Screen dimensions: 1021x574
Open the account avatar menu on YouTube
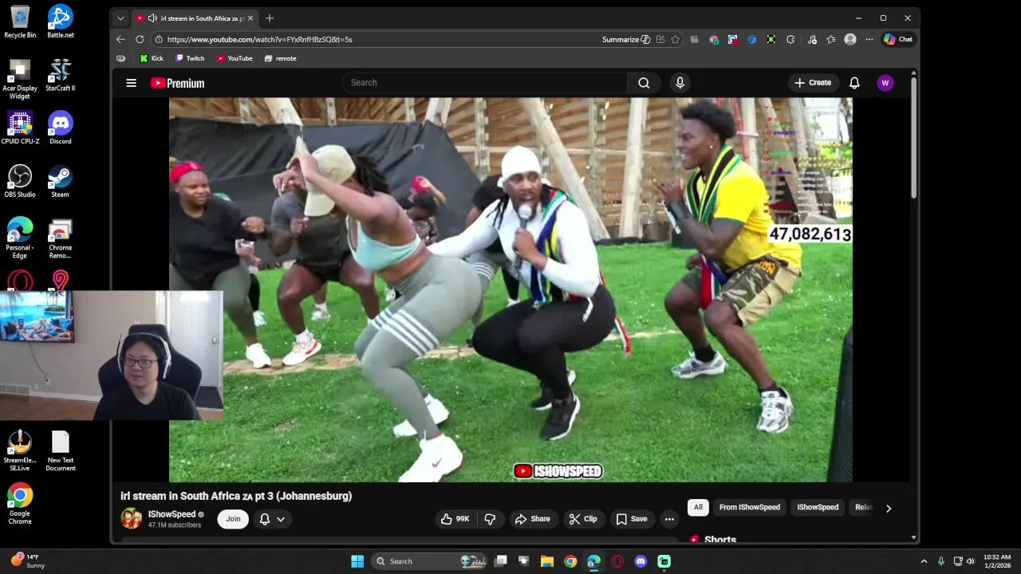[885, 83]
